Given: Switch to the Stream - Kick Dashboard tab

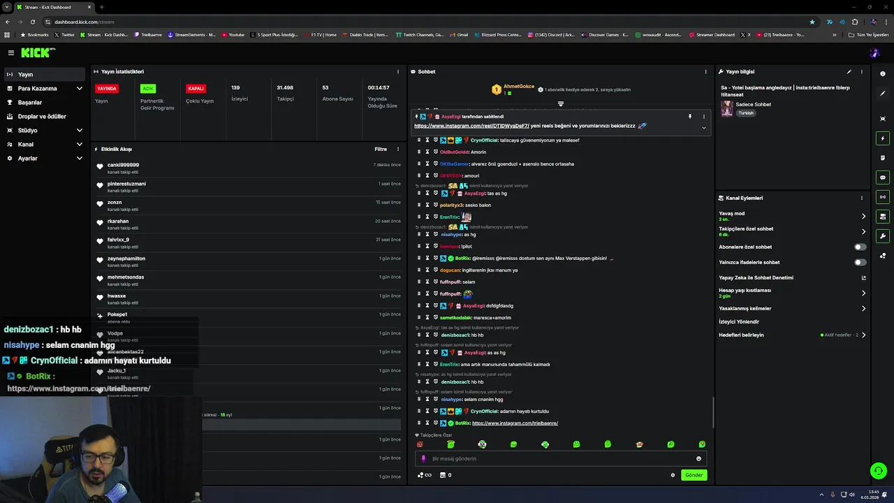Looking at the screenshot, I should tap(53, 7).
